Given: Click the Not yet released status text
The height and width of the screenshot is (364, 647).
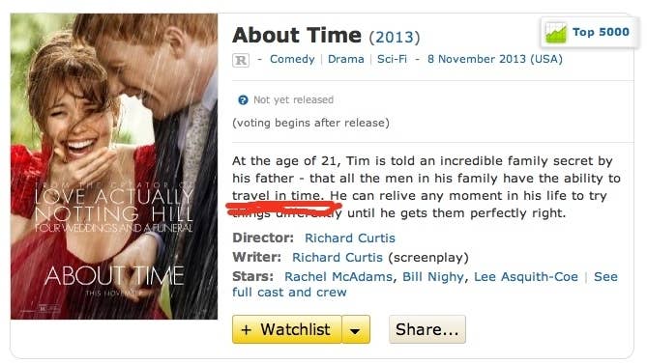Looking at the screenshot, I should pos(293,100).
